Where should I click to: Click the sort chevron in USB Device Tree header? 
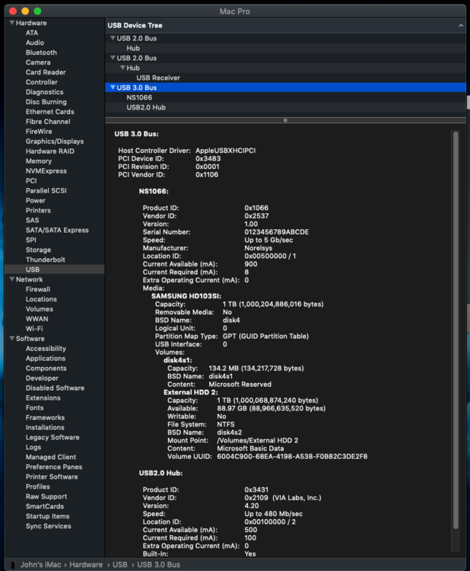pos(460,26)
